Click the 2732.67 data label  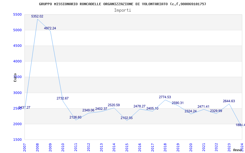click(63, 98)
